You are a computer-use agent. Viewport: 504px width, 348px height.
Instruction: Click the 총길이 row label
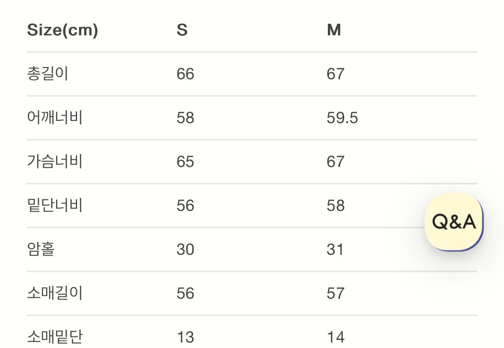tap(47, 73)
